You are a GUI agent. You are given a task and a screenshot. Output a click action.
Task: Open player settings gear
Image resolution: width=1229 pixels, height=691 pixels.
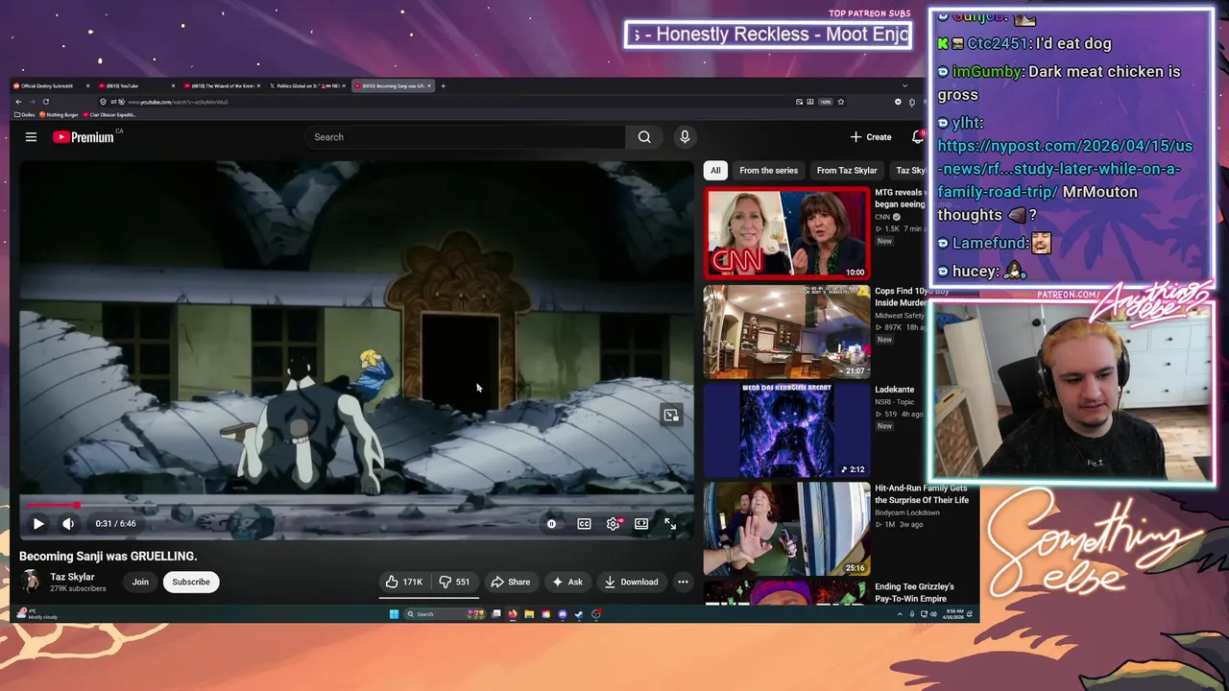tap(613, 524)
